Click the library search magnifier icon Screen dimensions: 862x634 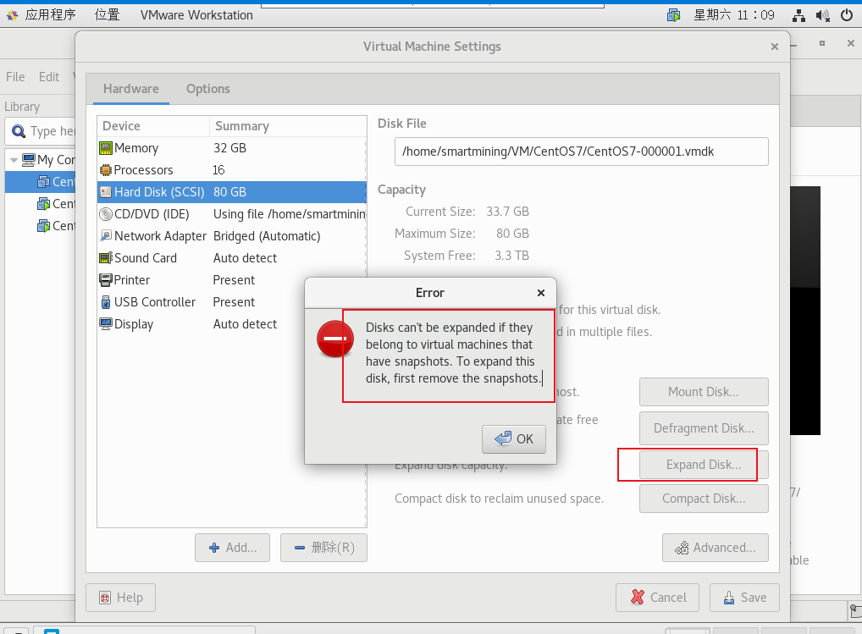(x=19, y=131)
